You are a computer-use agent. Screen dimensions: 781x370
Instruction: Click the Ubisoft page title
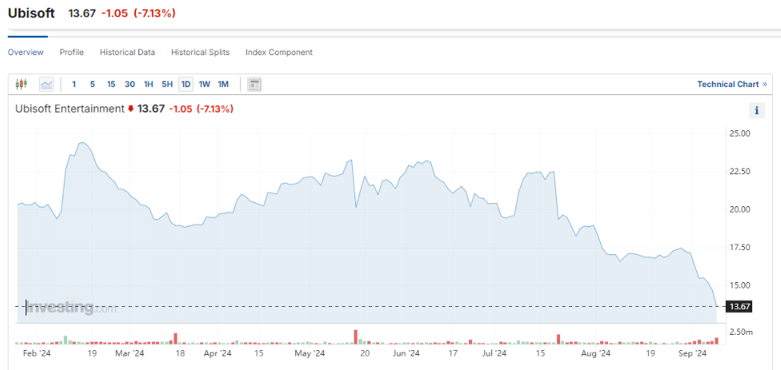tap(31, 14)
